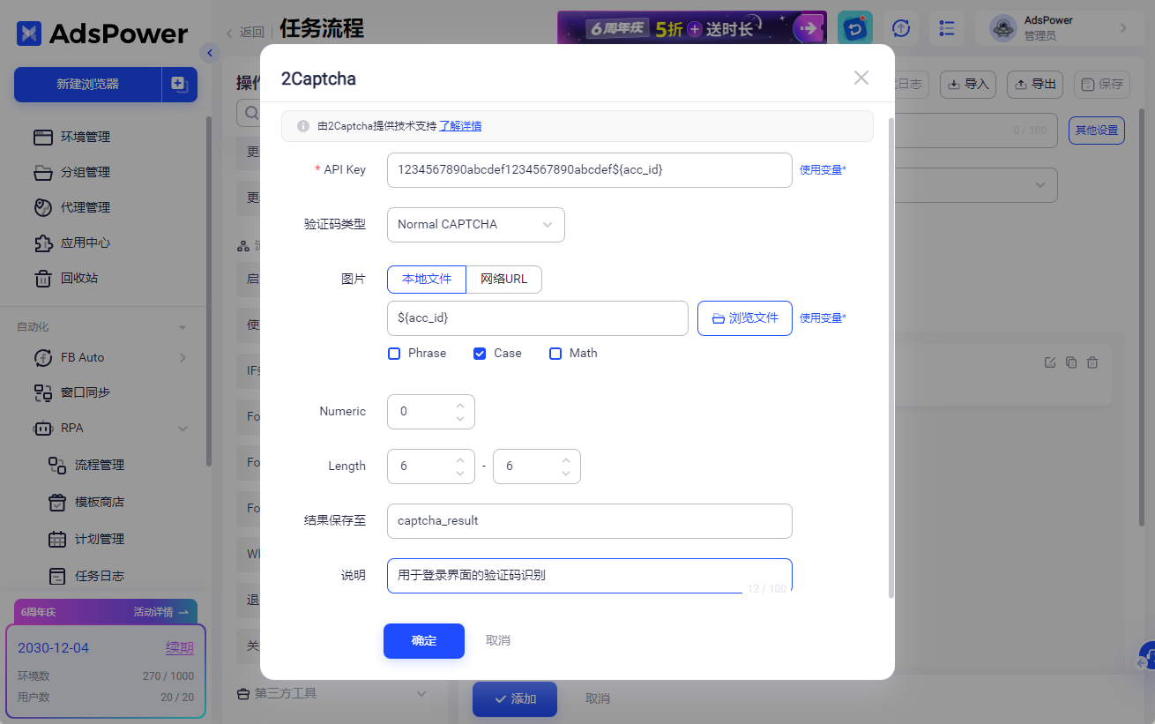Click the batch create icon beside 新建浏览器

tap(180, 85)
